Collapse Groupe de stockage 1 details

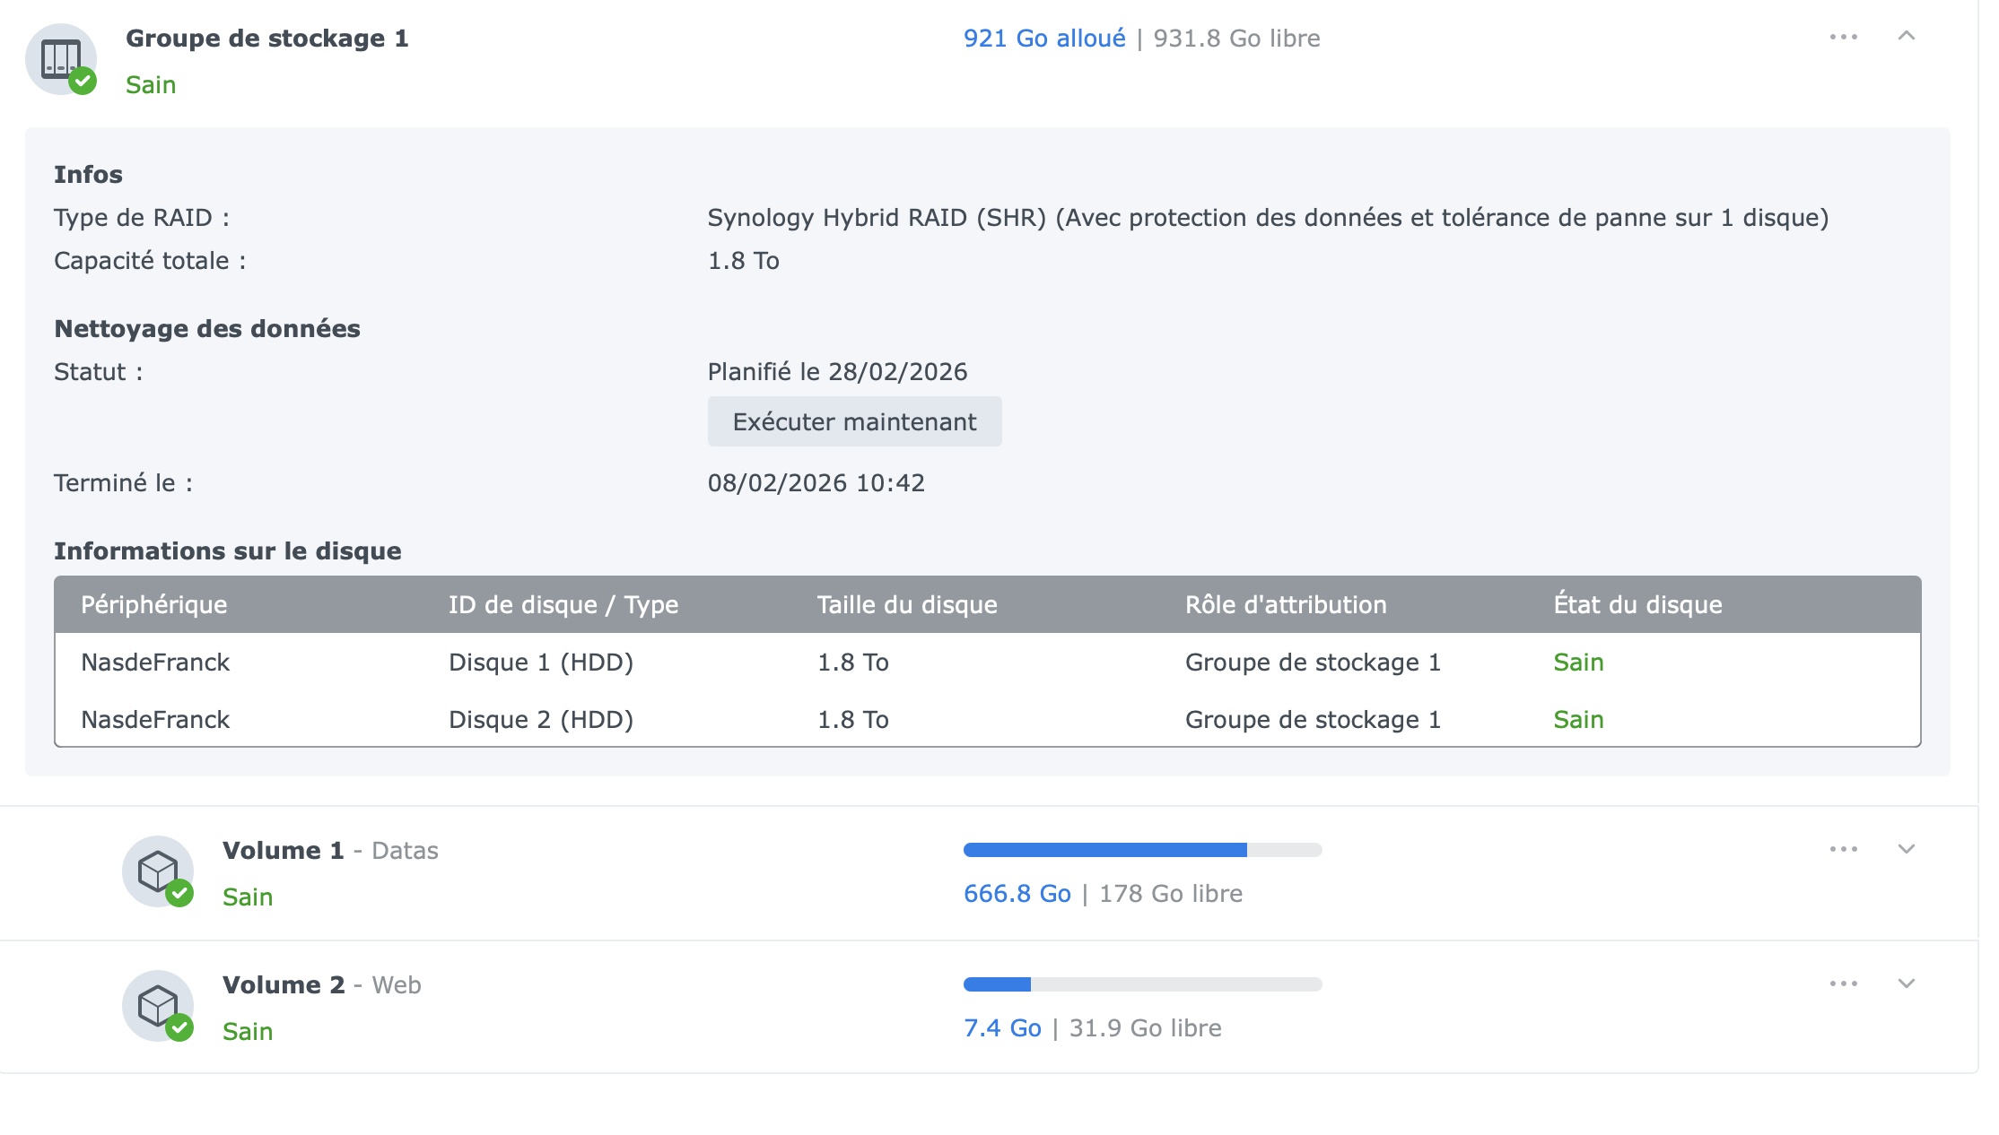1907,37
